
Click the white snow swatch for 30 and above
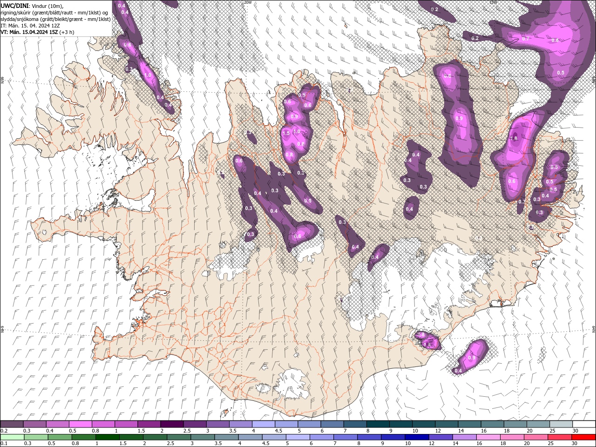(583, 424)
